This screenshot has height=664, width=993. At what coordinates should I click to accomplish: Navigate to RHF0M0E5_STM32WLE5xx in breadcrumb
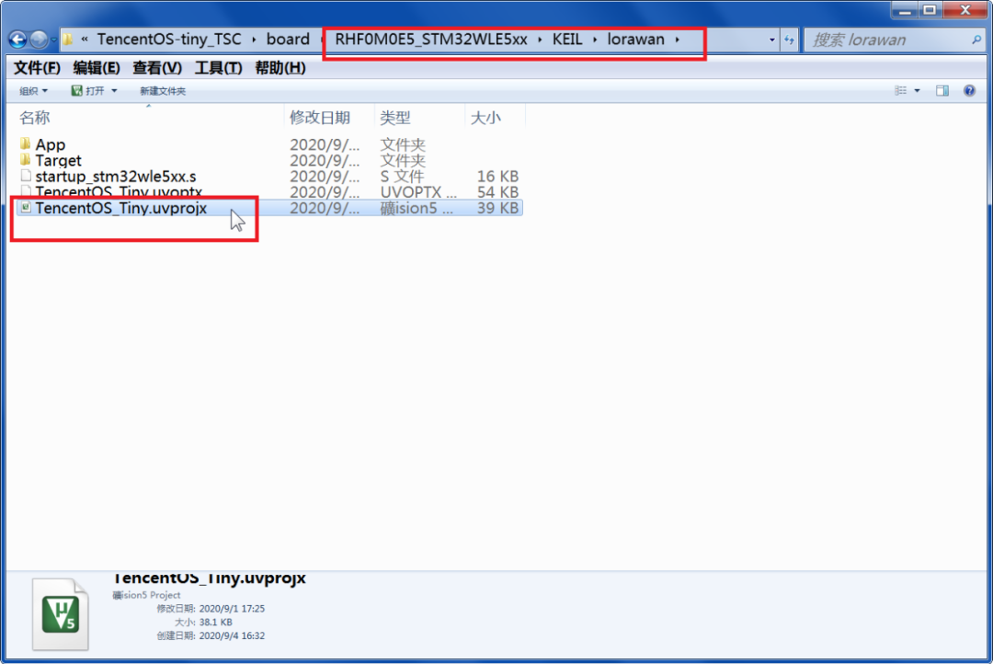(431, 40)
